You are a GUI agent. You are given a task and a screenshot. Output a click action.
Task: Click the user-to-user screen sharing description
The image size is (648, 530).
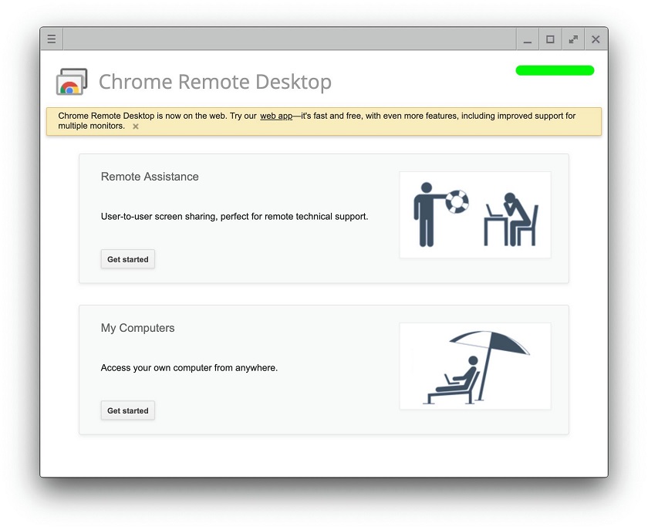(235, 217)
